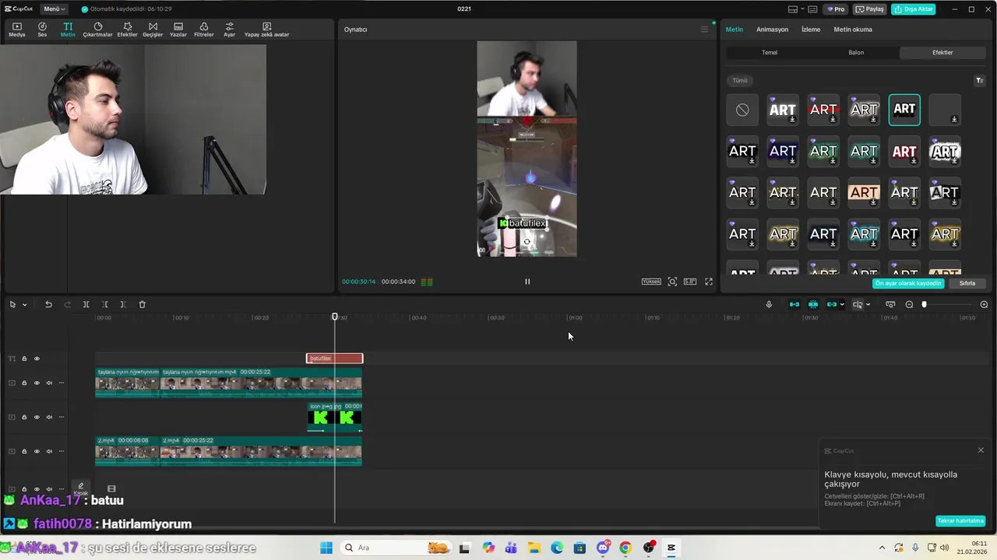Screen dimensions: 997x560
Task: Open the Ayar adjustment panel
Action: (229, 30)
